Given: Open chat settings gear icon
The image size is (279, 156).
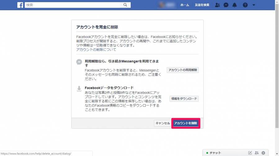Looking at the screenshot, I should 263,153.
